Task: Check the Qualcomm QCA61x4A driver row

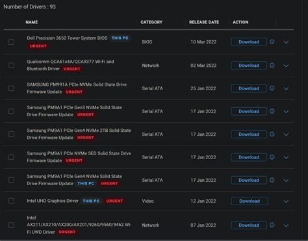Action: tap(11, 65)
